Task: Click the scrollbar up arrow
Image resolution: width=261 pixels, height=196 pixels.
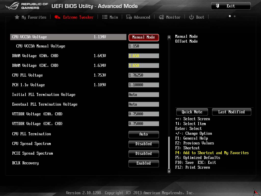Action: [x=169, y=37]
